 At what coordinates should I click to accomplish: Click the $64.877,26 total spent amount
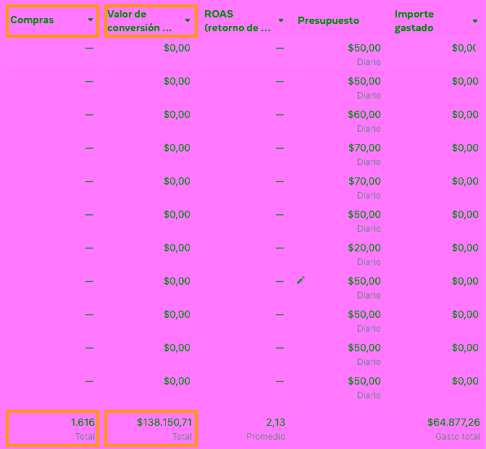coord(453,422)
